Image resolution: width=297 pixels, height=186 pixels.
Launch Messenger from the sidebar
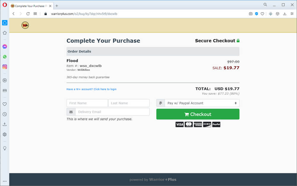5,47
